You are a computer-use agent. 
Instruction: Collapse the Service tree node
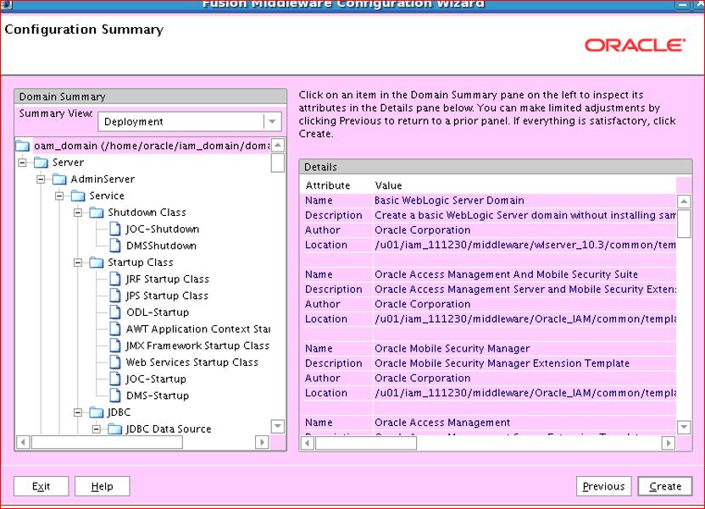coord(59,196)
